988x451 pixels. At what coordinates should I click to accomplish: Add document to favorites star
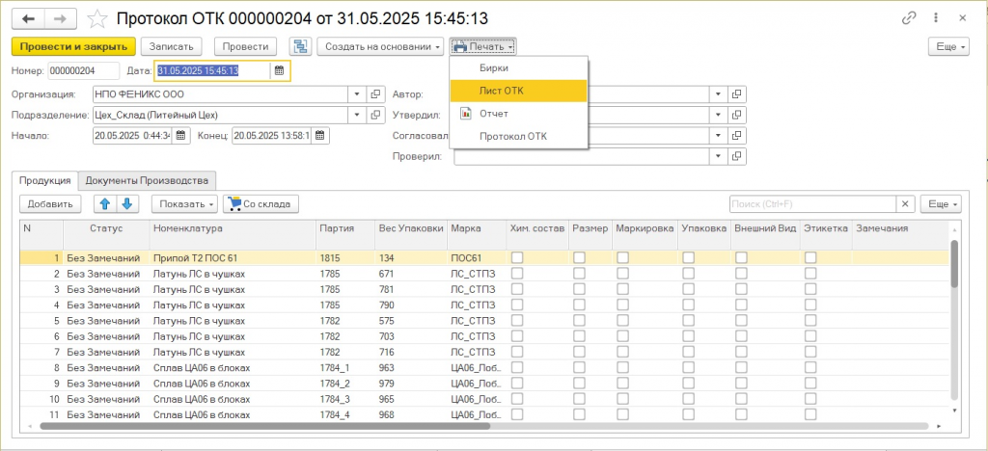[97, 19]
